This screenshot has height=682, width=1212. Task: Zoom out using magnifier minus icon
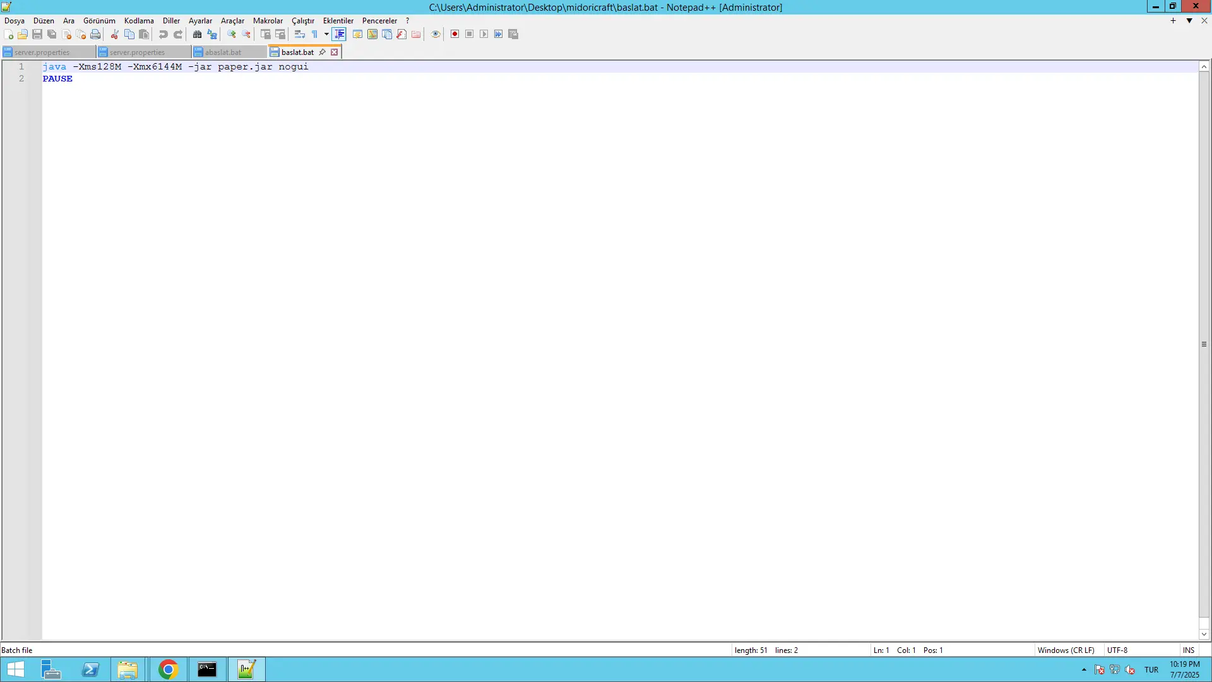246,34
